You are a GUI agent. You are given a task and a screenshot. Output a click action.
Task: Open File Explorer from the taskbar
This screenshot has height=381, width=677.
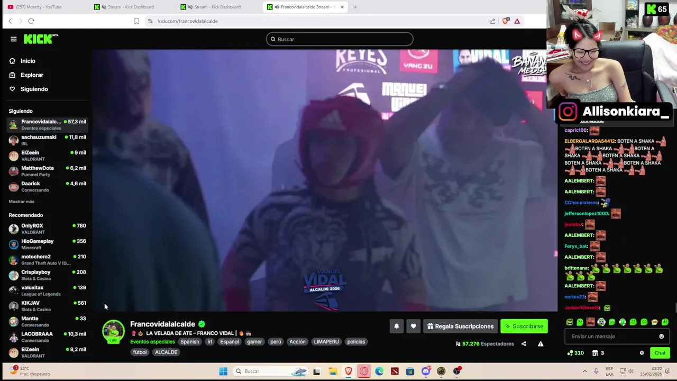coord(333,371)
